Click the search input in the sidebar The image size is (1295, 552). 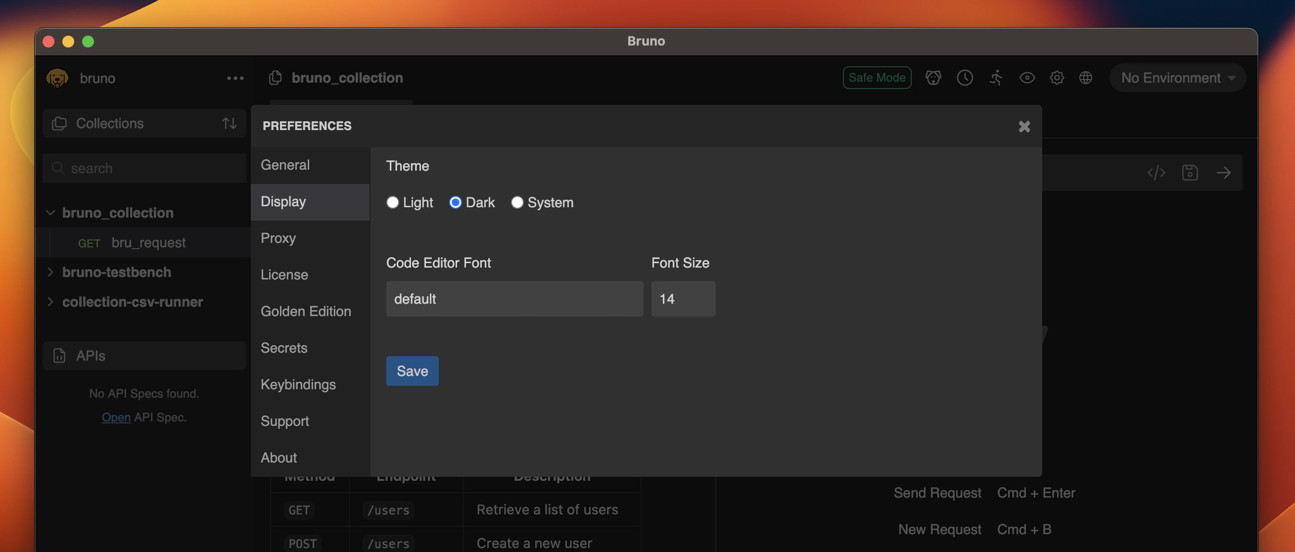click(x=144, y=168)
